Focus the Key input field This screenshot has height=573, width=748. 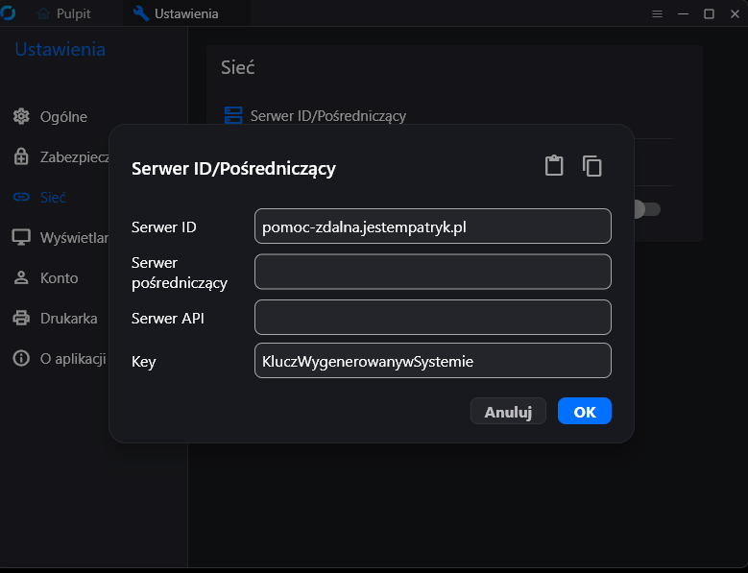[x=432, y=361]
